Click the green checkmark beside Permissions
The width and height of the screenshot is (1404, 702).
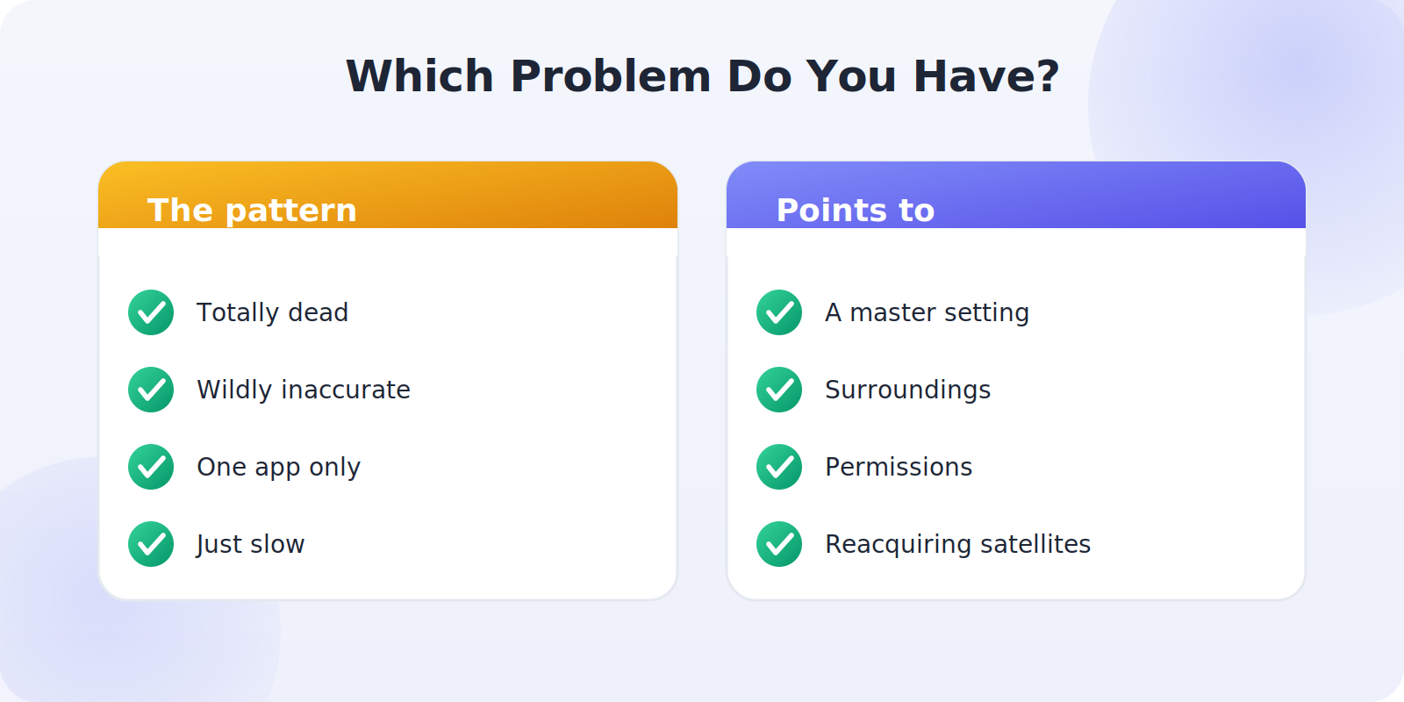(x=779, y=467)
